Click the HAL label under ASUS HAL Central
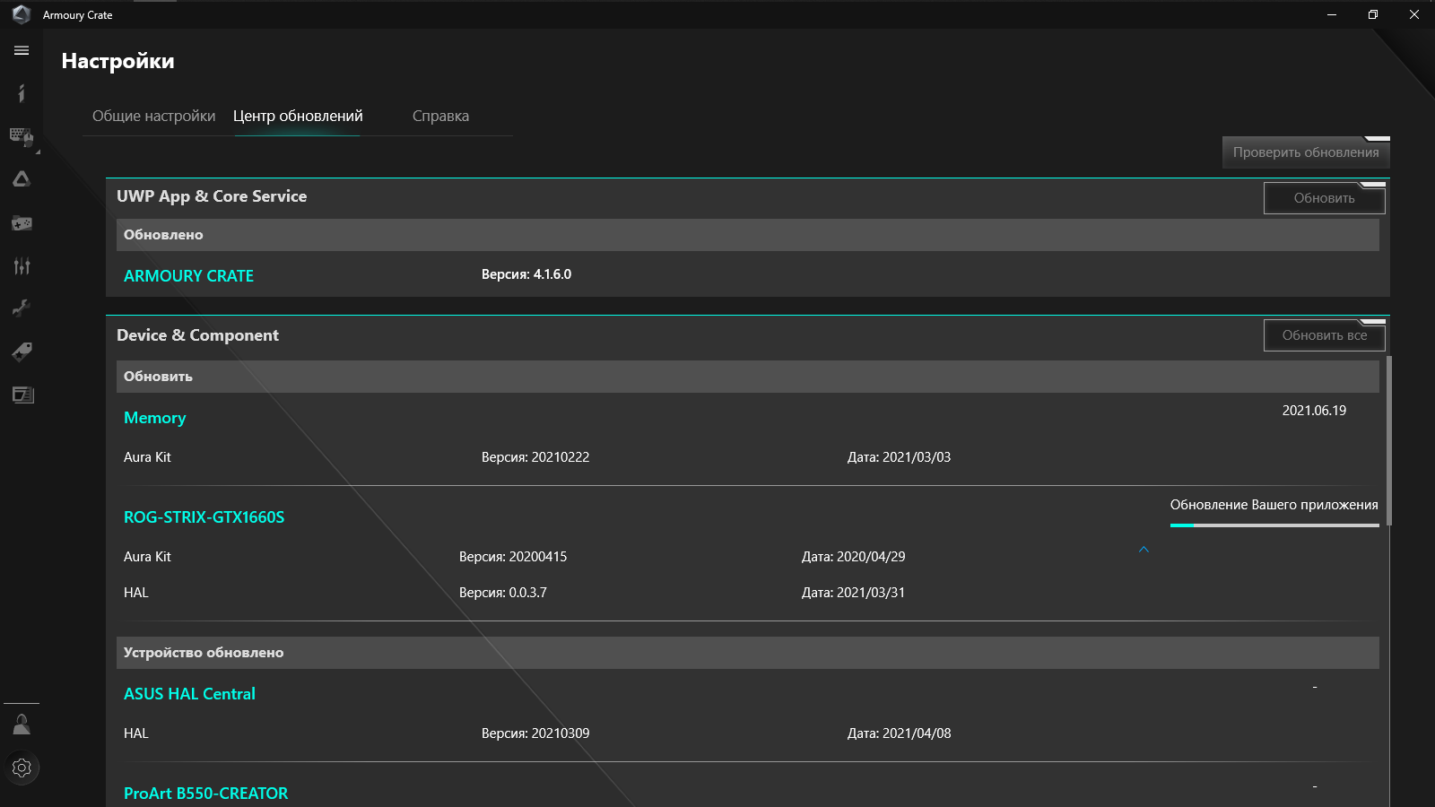 136,733
